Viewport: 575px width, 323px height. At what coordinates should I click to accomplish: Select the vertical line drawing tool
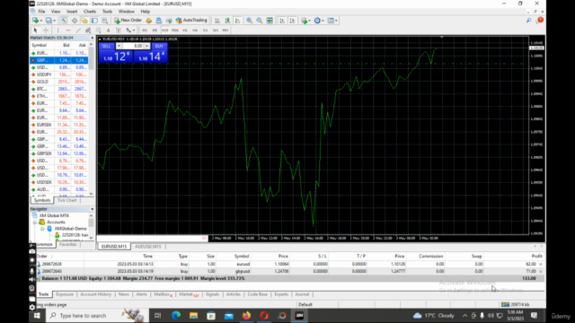pos(57,31)
